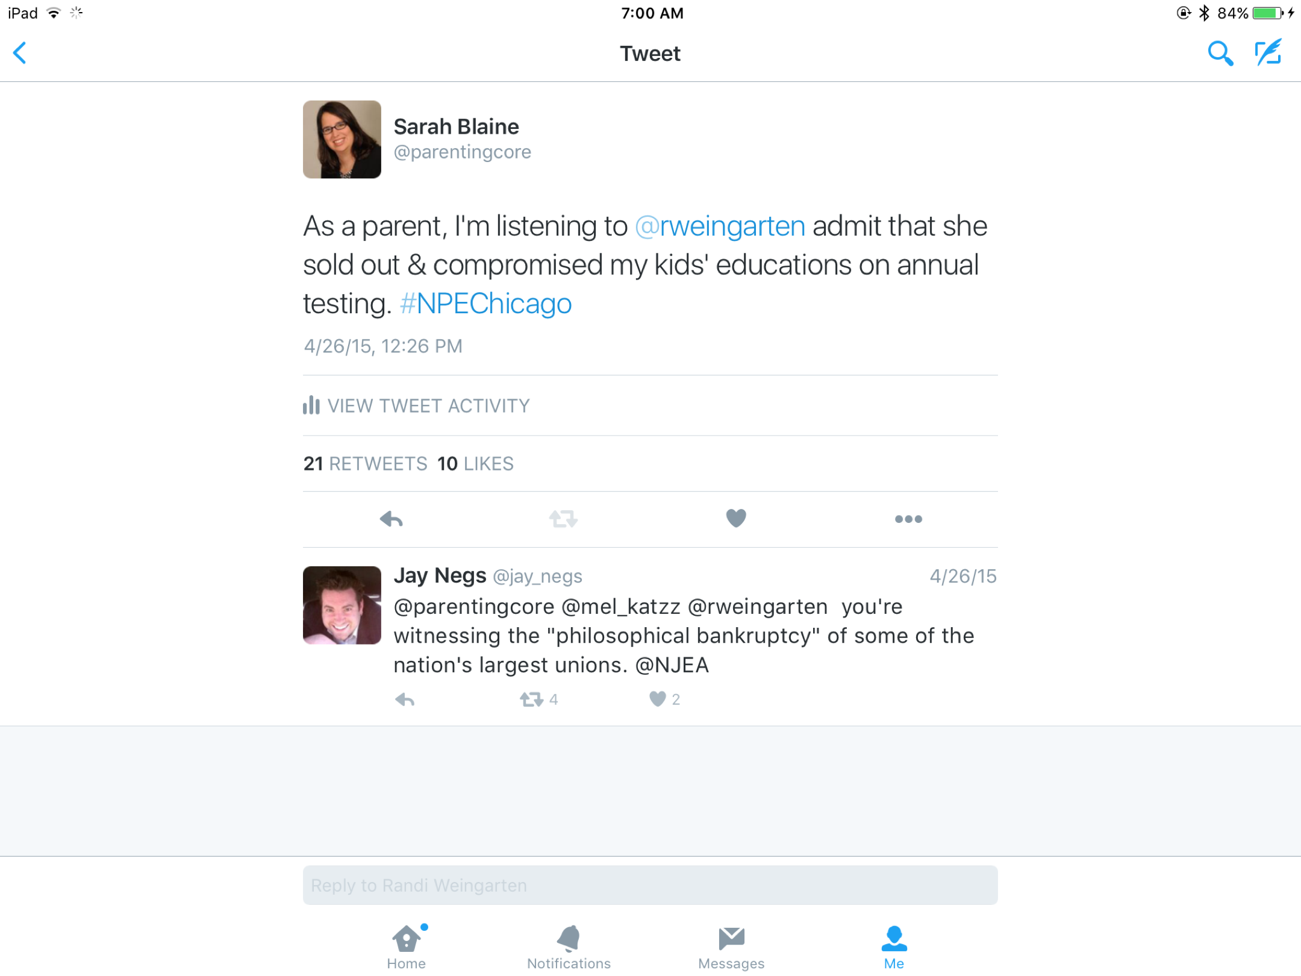Focus the Reply to Randi Weingarten field
Screen dimensions: 1301x976
[650, 885]
